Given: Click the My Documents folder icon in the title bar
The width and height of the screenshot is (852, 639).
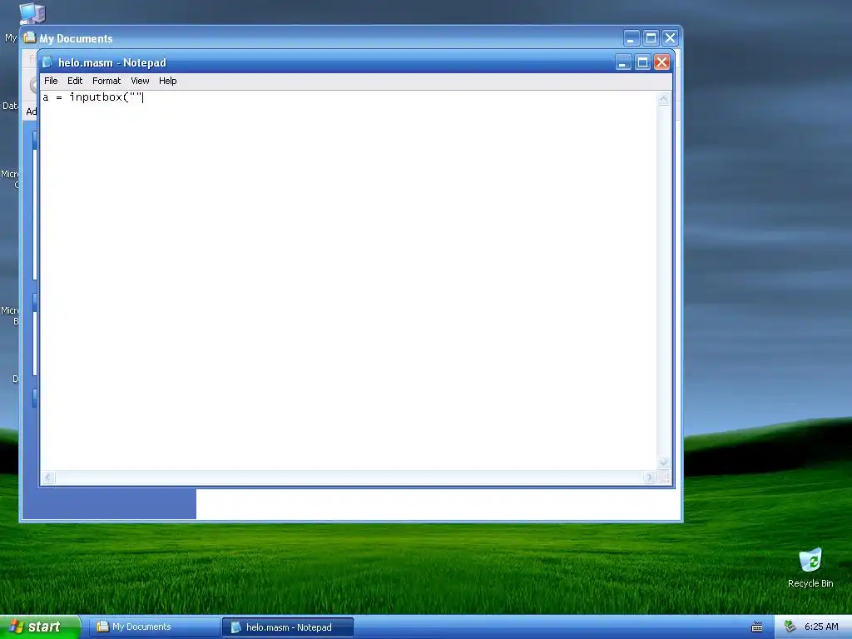Looking at the screenshot, I should click(30, 38).
